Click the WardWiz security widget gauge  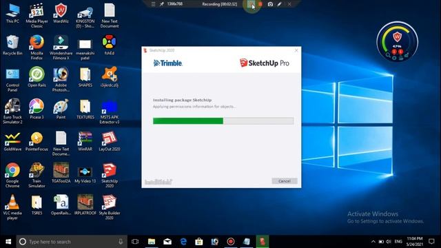click(397, 41)
